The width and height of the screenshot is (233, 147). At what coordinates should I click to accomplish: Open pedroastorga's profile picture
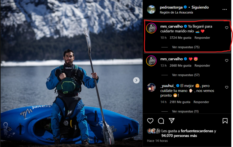click(x=151, y=10)
